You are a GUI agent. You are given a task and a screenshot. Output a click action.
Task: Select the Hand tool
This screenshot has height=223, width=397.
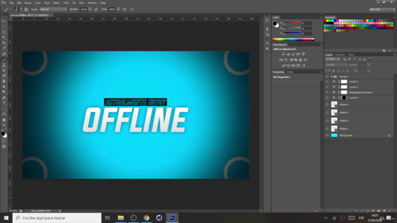click(4, 120)
